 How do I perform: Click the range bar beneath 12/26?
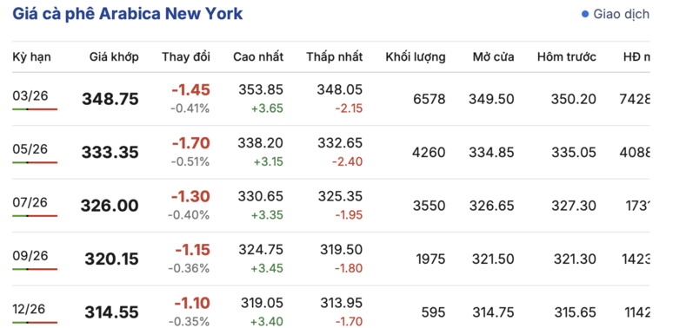(x=35, y=322)
